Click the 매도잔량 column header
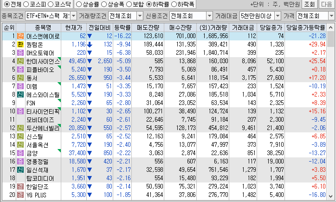 click(148, 27)
